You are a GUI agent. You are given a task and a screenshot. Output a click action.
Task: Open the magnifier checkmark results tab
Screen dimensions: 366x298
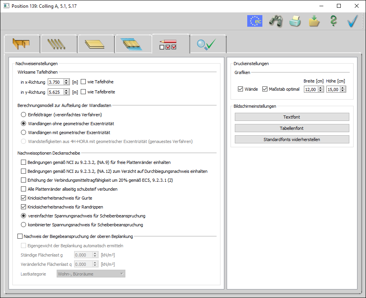[208, 44]
